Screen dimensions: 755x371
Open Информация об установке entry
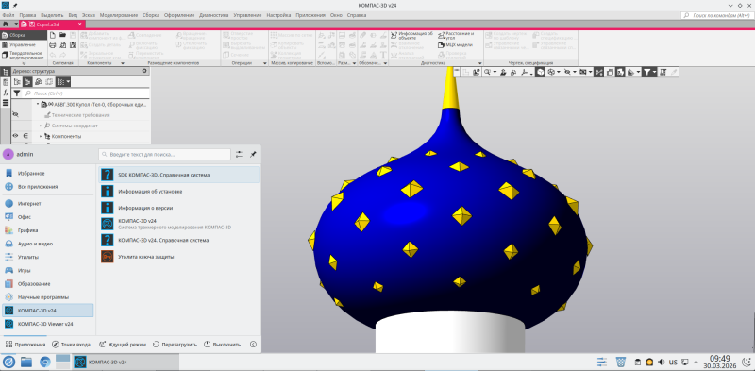[178, 192]
